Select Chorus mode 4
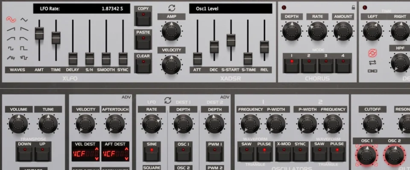Viewport: 410px width, 170px height. 343,66
